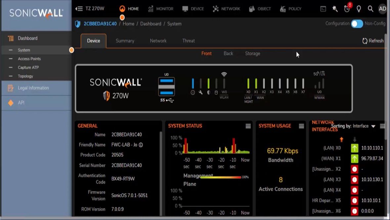Switch to the Summary tab
Viewport: 390px width, 220px height.
[x=125, y=41]
